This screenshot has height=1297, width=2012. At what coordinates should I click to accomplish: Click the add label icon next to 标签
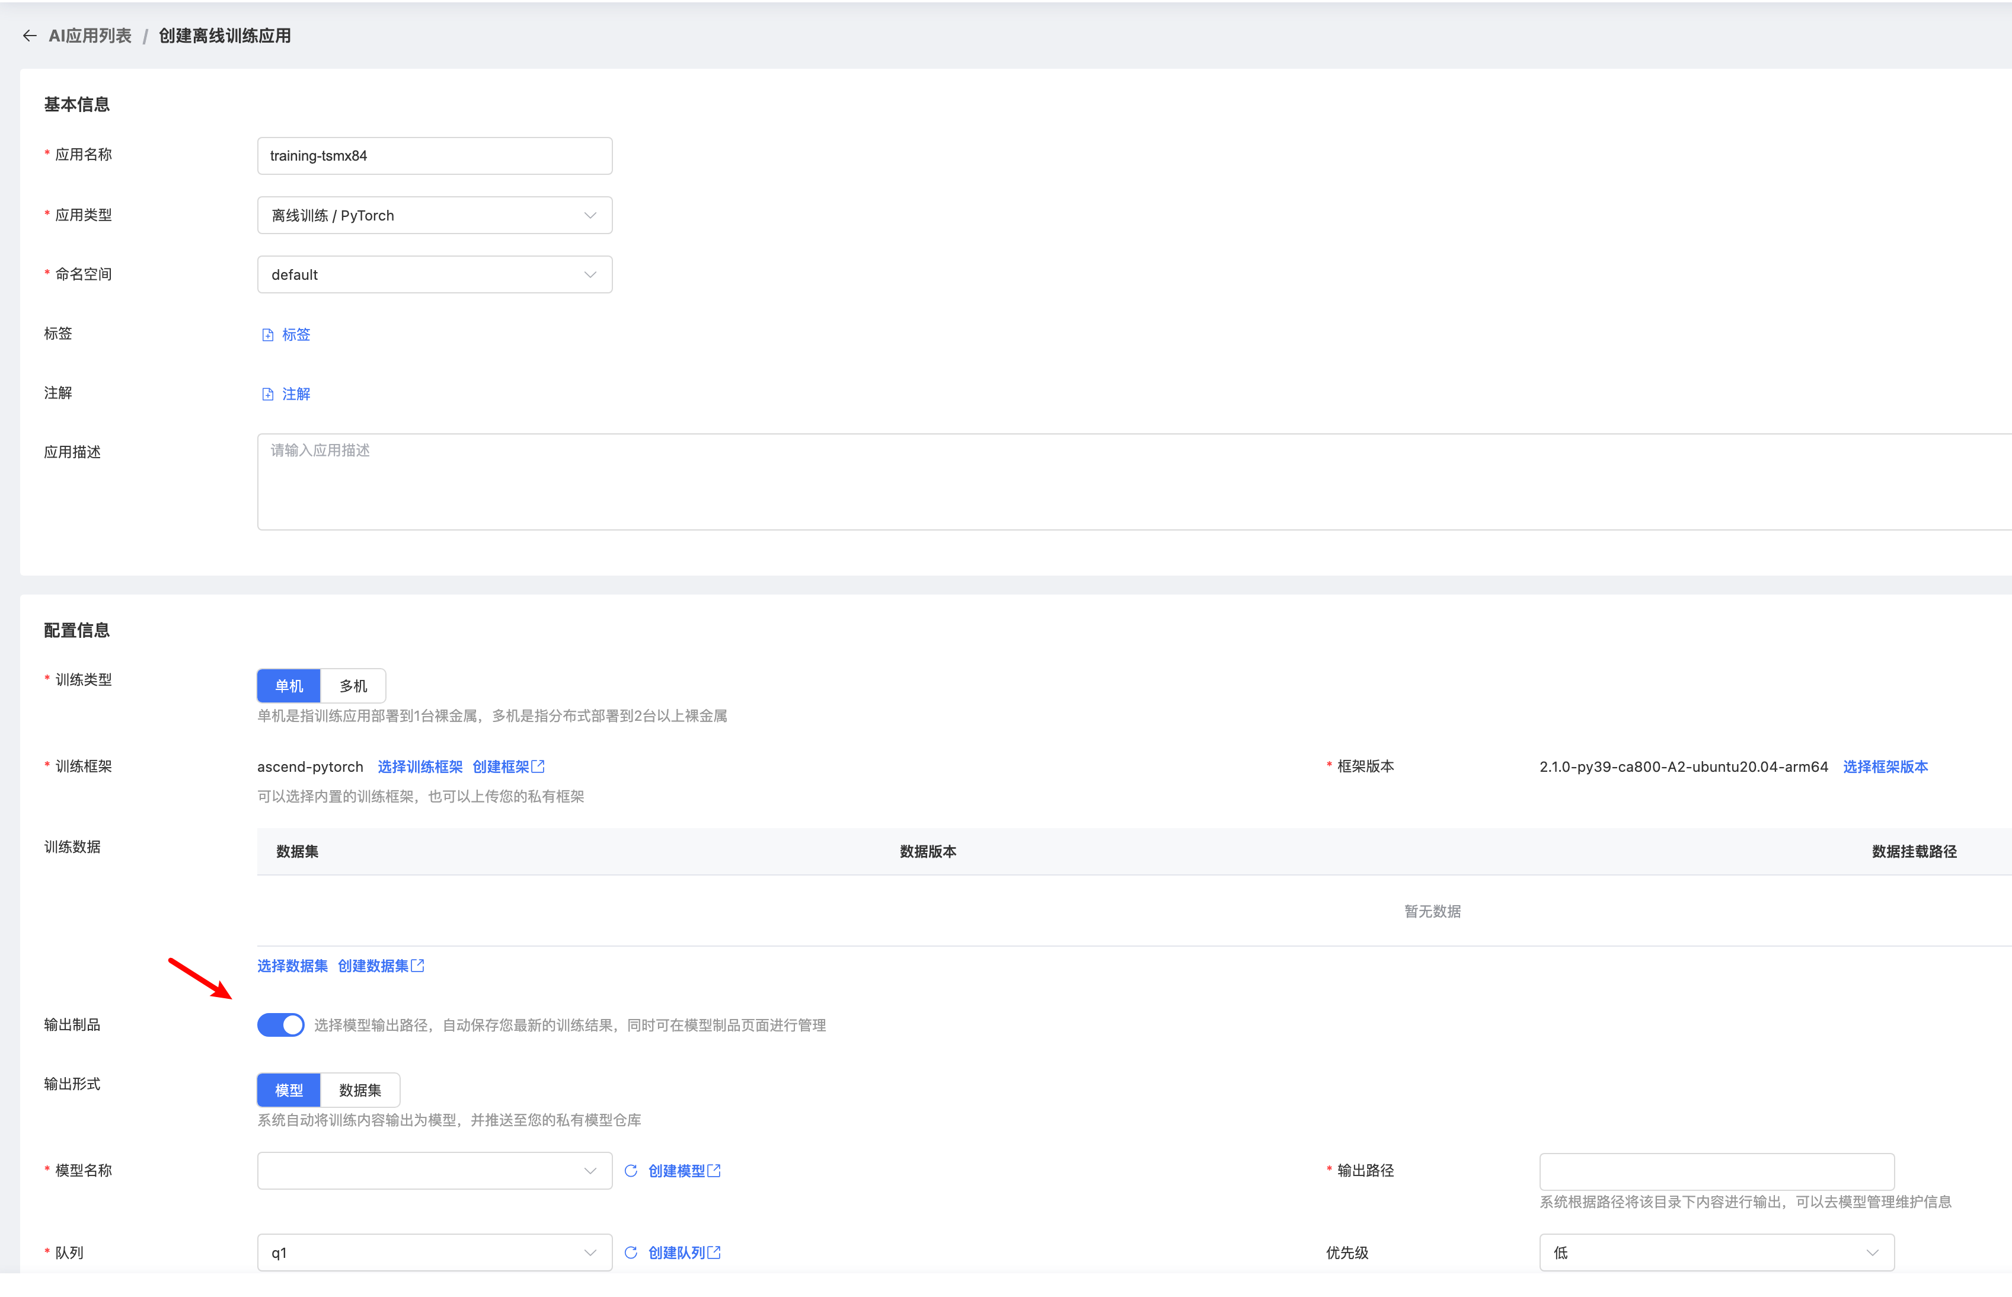point(268,335)
